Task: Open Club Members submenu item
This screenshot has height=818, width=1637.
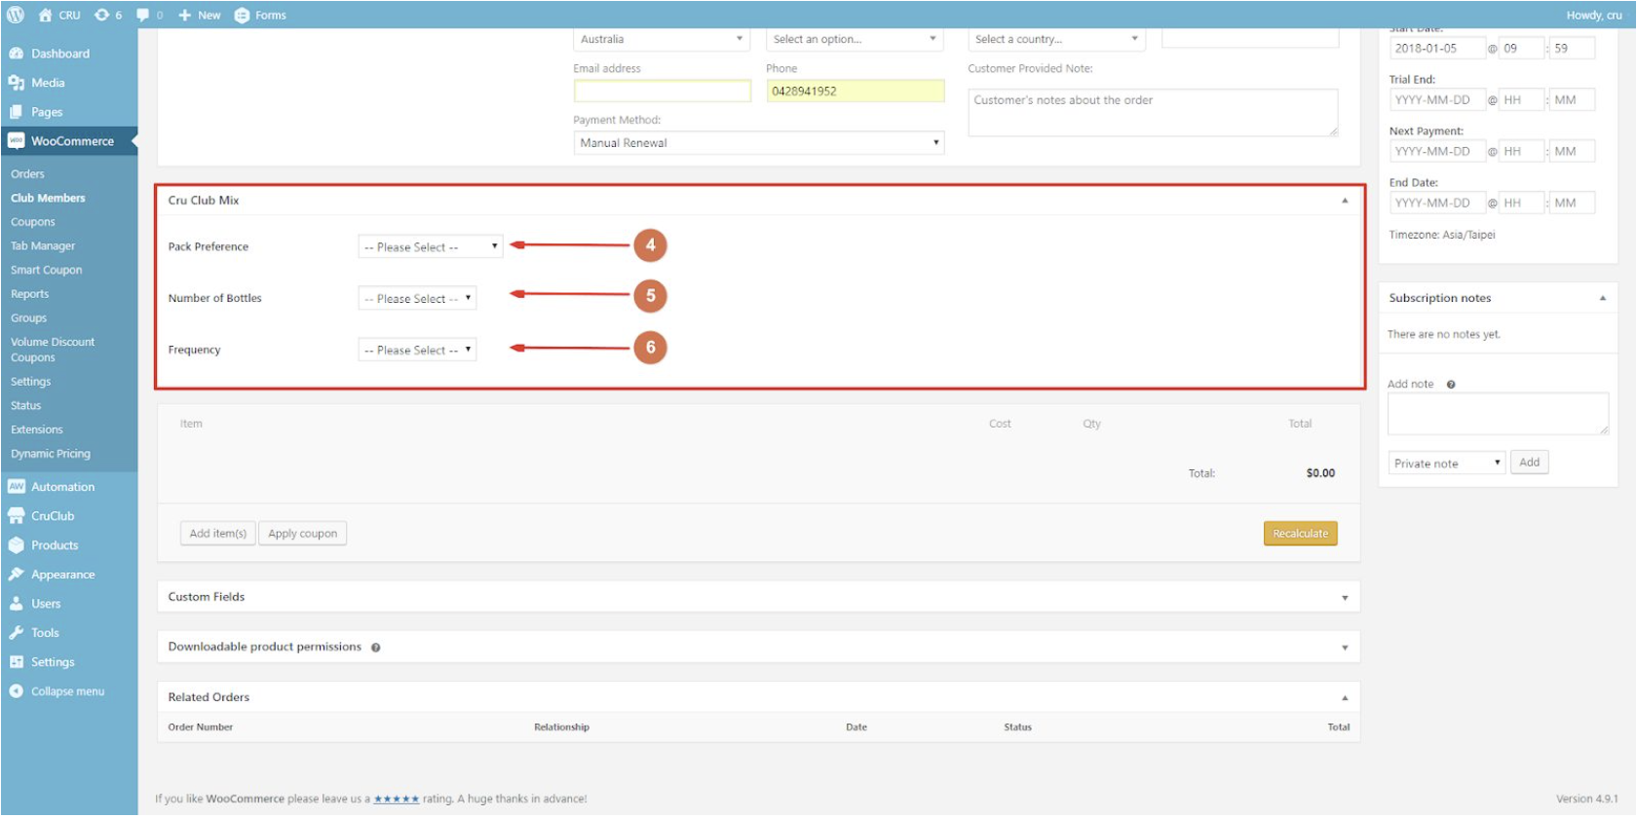Action: coord(48,198)
